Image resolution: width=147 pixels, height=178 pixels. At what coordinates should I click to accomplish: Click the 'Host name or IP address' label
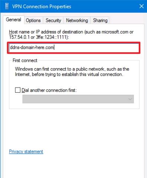coord(71,34)
